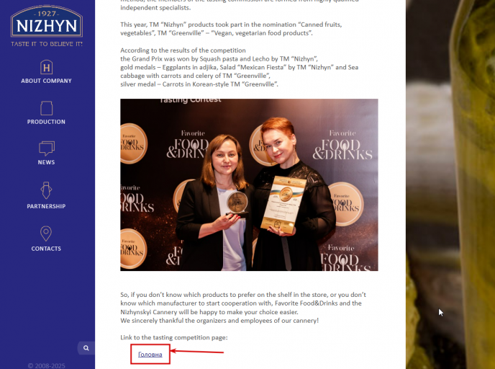Open the Partnership menu label
Viewport: 495px width, 369px height.
tap(46, 206)
